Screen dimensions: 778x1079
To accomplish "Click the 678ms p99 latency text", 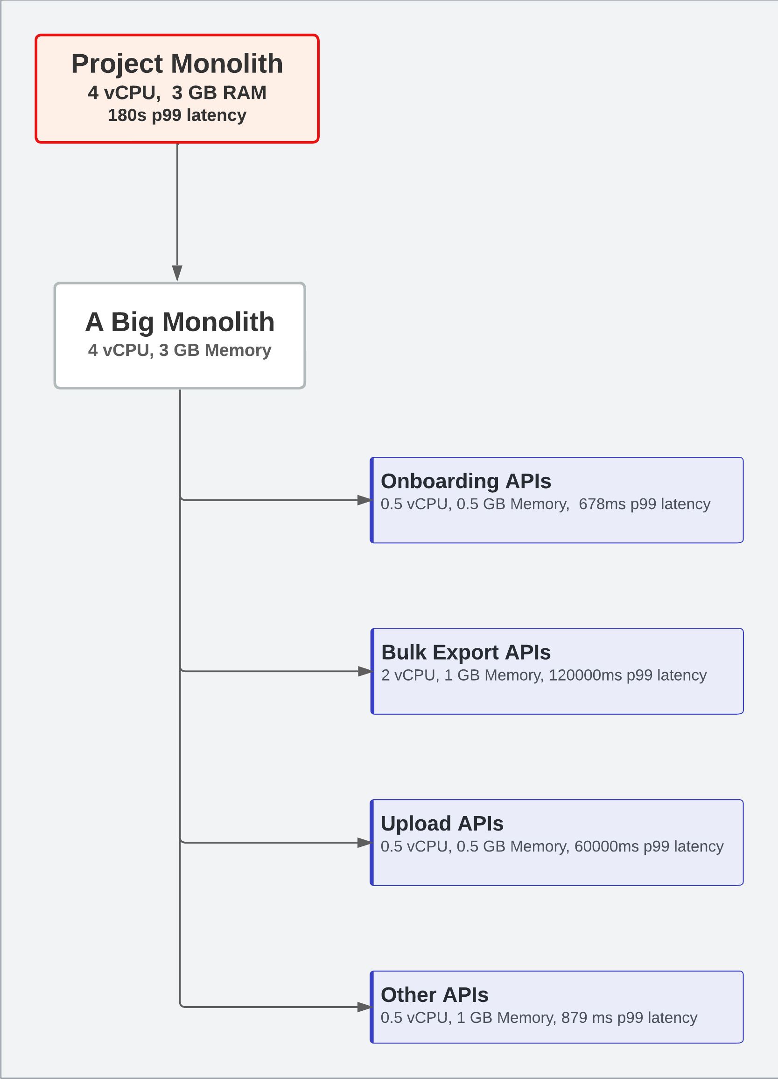I will 645,504.
